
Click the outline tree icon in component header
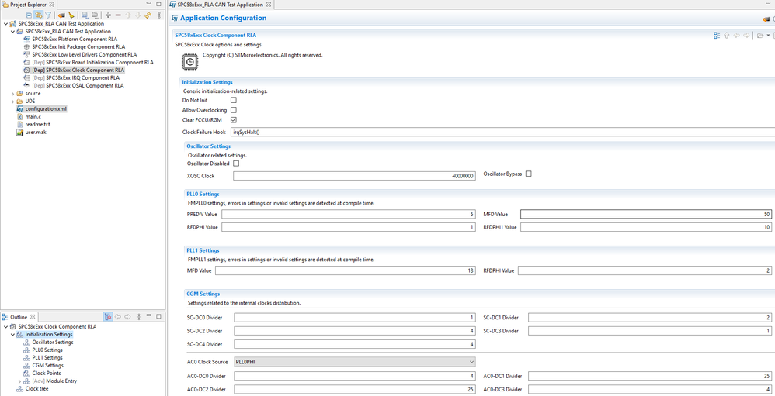717,36
